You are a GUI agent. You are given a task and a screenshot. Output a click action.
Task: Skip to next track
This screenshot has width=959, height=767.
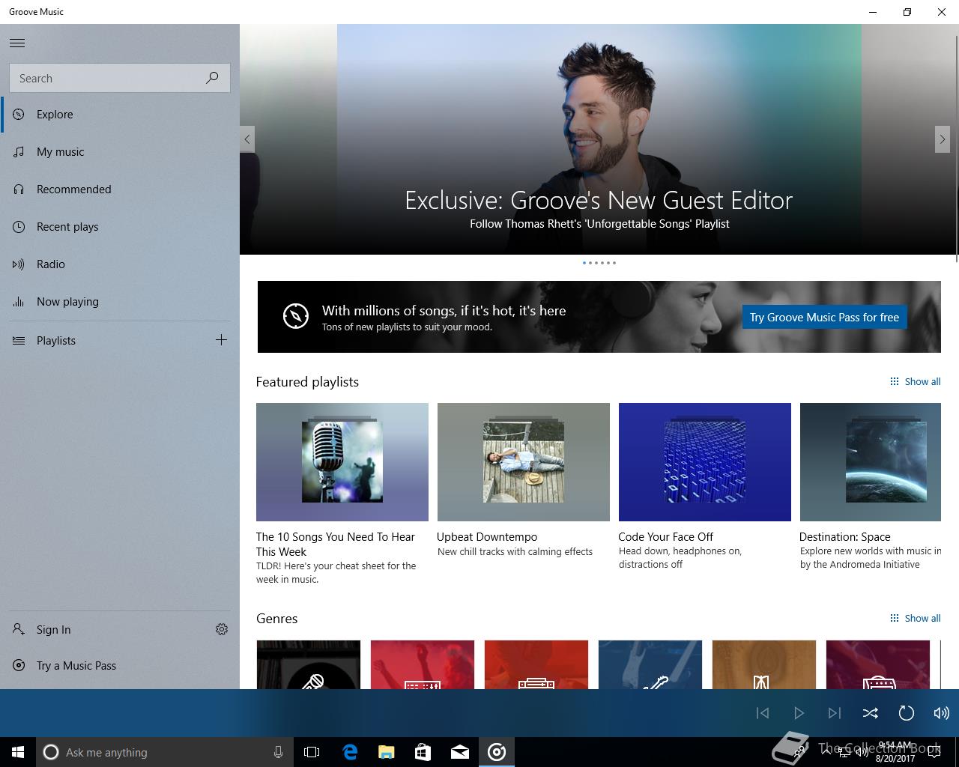[x=835, y=713]
